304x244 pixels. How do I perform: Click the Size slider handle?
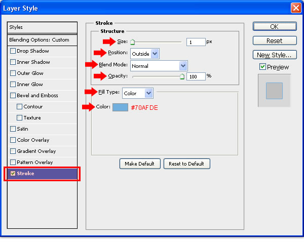click(x=132, y=42)
